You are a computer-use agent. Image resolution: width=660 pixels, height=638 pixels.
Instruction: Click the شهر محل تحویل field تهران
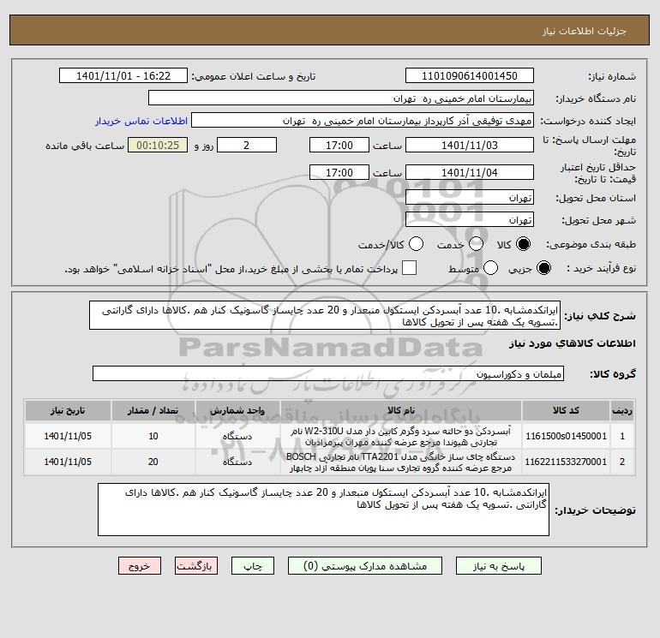point(470,219)
